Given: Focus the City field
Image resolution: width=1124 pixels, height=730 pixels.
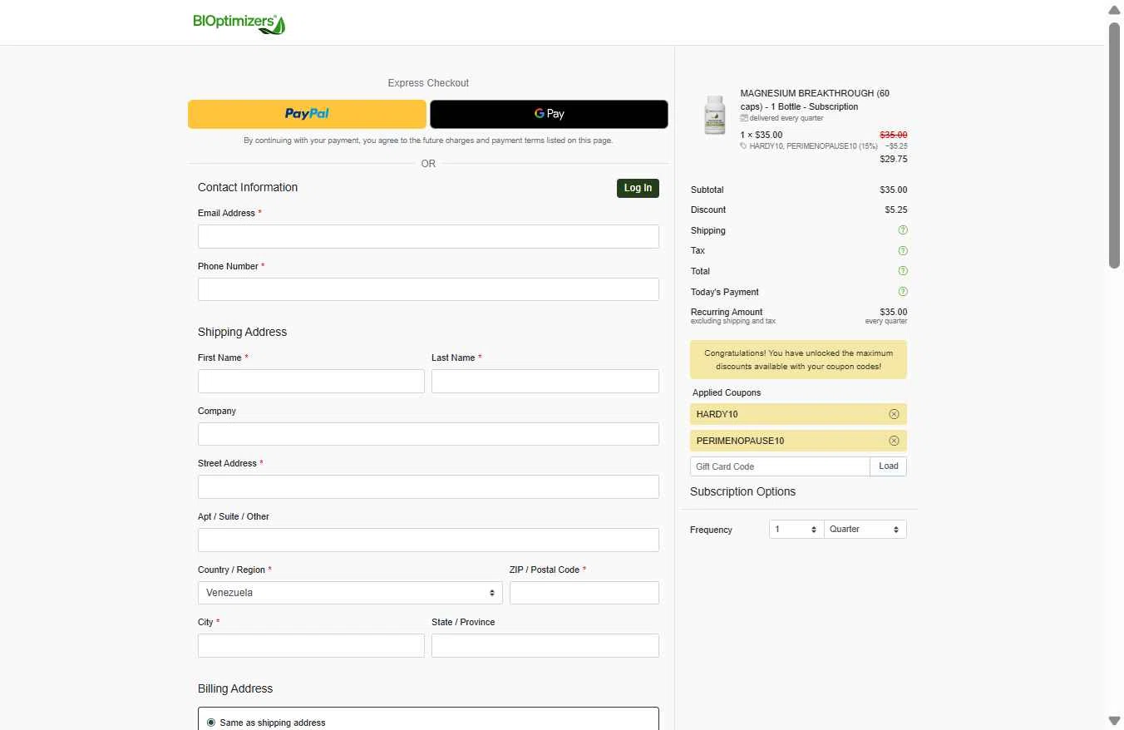Looking at the screenshot, I should (311, 646).
